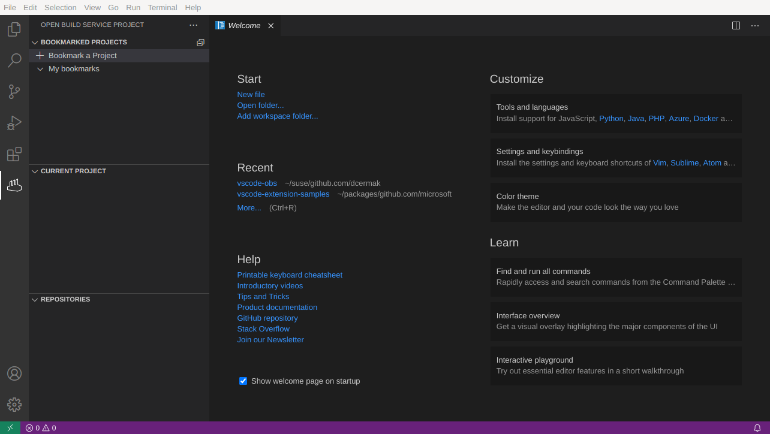Screen dimensions: 770x434
Task: Open notifications bell in status bar
Action: point(757,428)
